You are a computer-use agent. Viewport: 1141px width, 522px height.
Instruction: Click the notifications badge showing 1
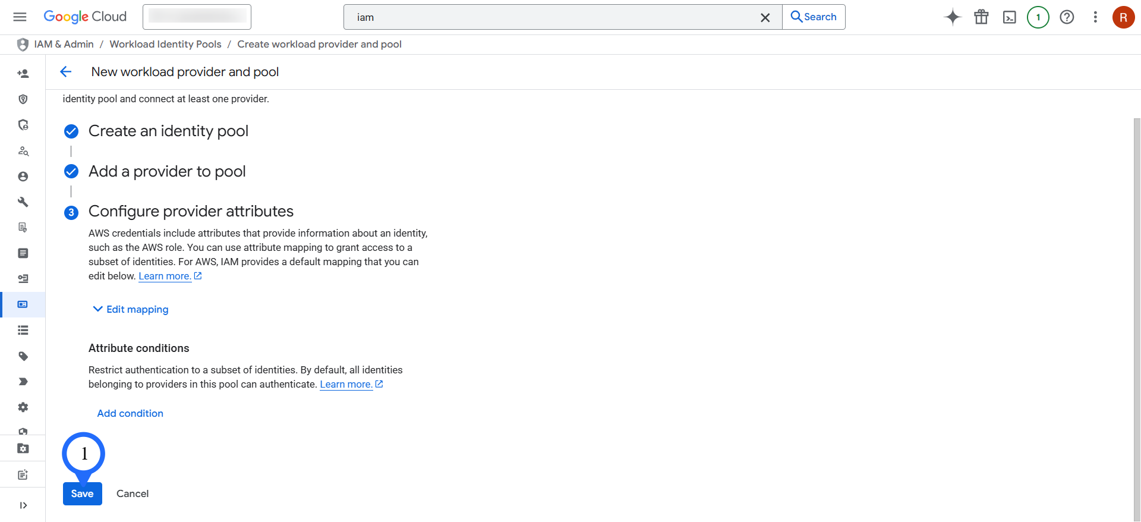(1038, 17)
